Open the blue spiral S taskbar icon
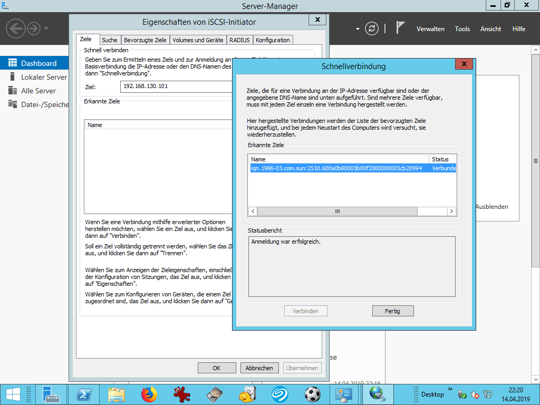This screenshot has width=540, height=405. pos(280,394)
